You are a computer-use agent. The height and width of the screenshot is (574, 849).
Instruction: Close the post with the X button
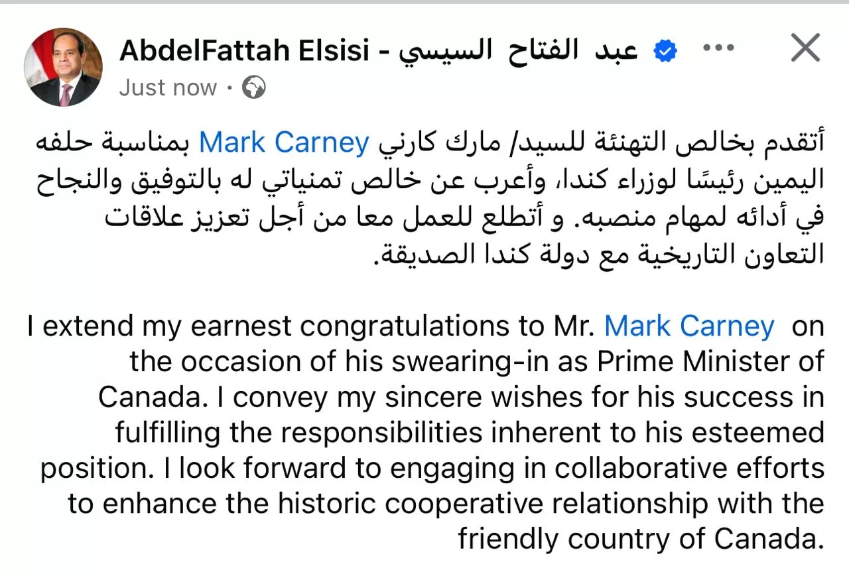805,48
